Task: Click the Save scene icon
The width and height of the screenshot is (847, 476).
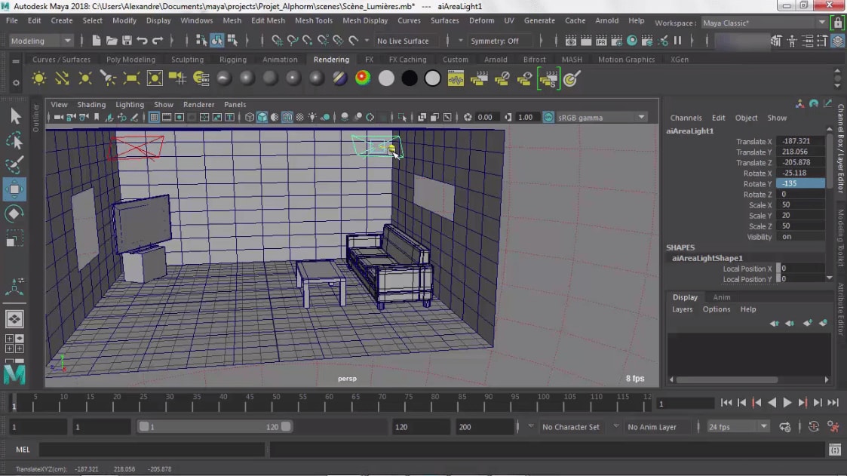Action: click(127, 41)
